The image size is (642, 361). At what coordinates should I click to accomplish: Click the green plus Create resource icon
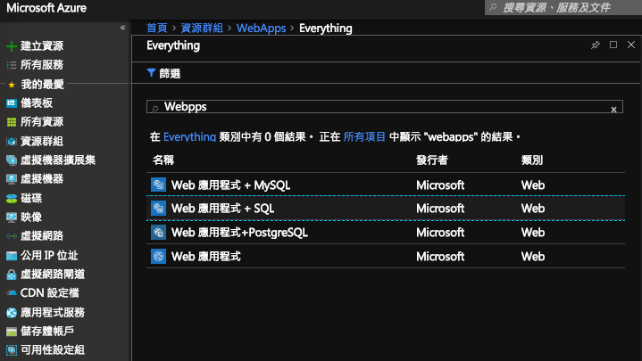12,46
